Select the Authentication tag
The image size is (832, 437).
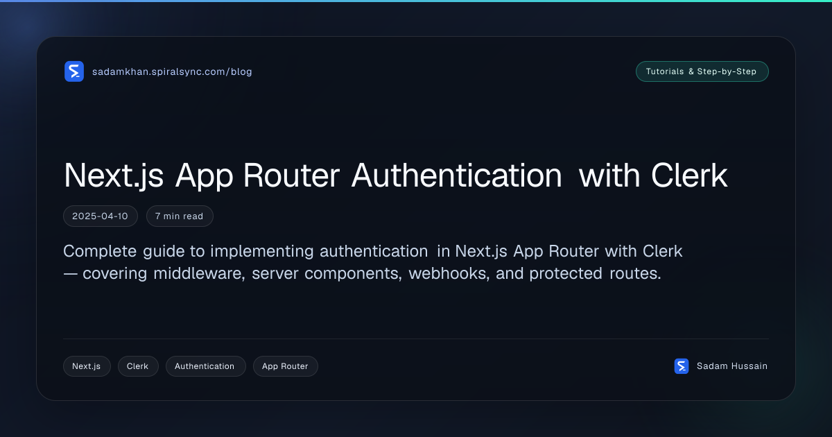[x=205, y=366]
